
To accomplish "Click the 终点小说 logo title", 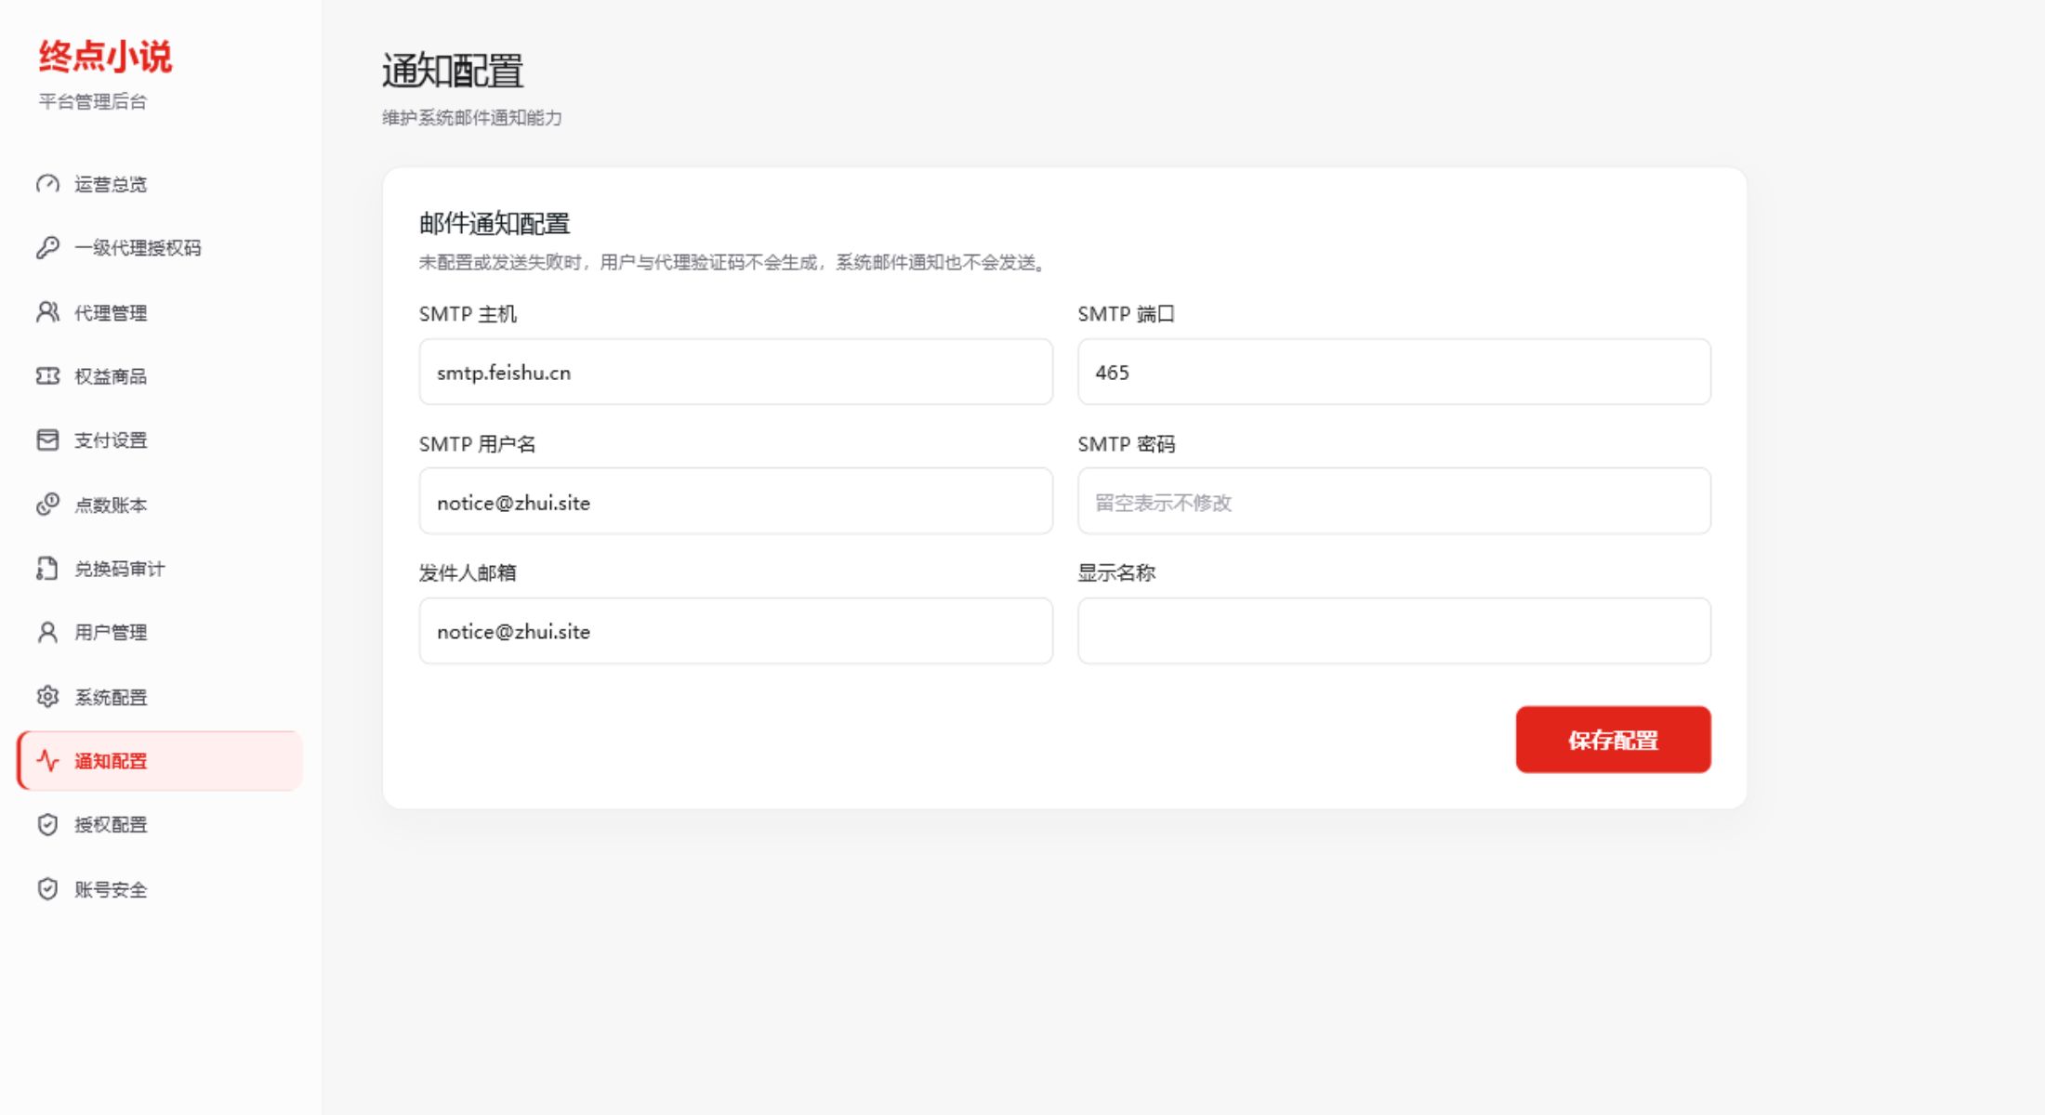I will pos(105,57).
